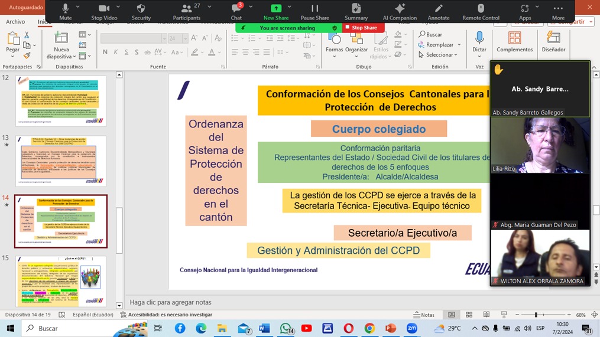Stop Video in Zoom meeting controls
Image resolution: width=600 pixels, height=337 pixels.
click(x=103, y=12)
